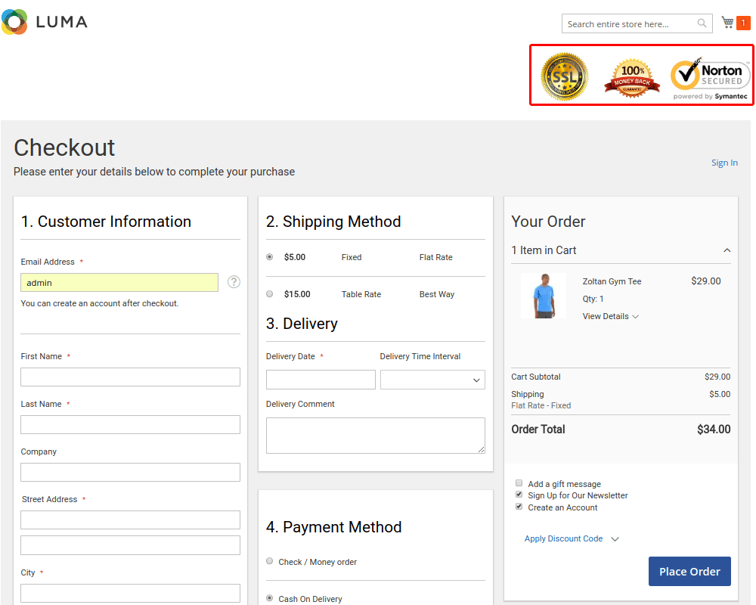The width and height of the screenshot is (756, 605).
Task: Expand Apply Discount Code section
Action: pyautogui.click(x=572, y=538)
